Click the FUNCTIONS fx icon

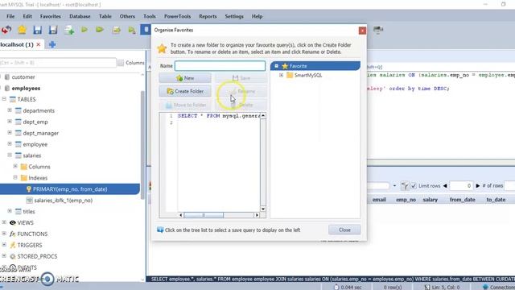(x=13, y=234)
